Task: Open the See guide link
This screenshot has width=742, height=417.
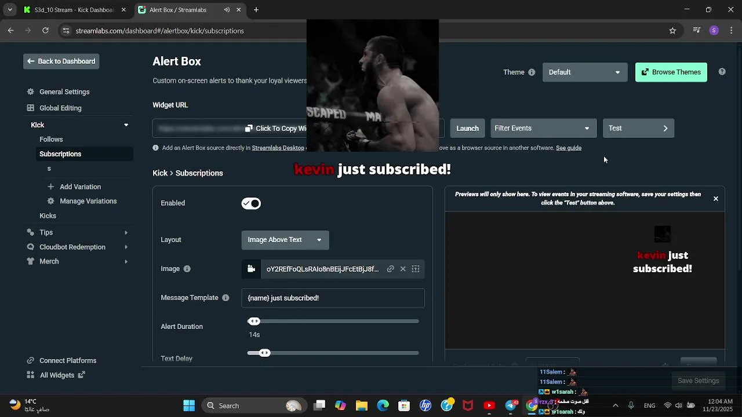Action: point(569,148)
